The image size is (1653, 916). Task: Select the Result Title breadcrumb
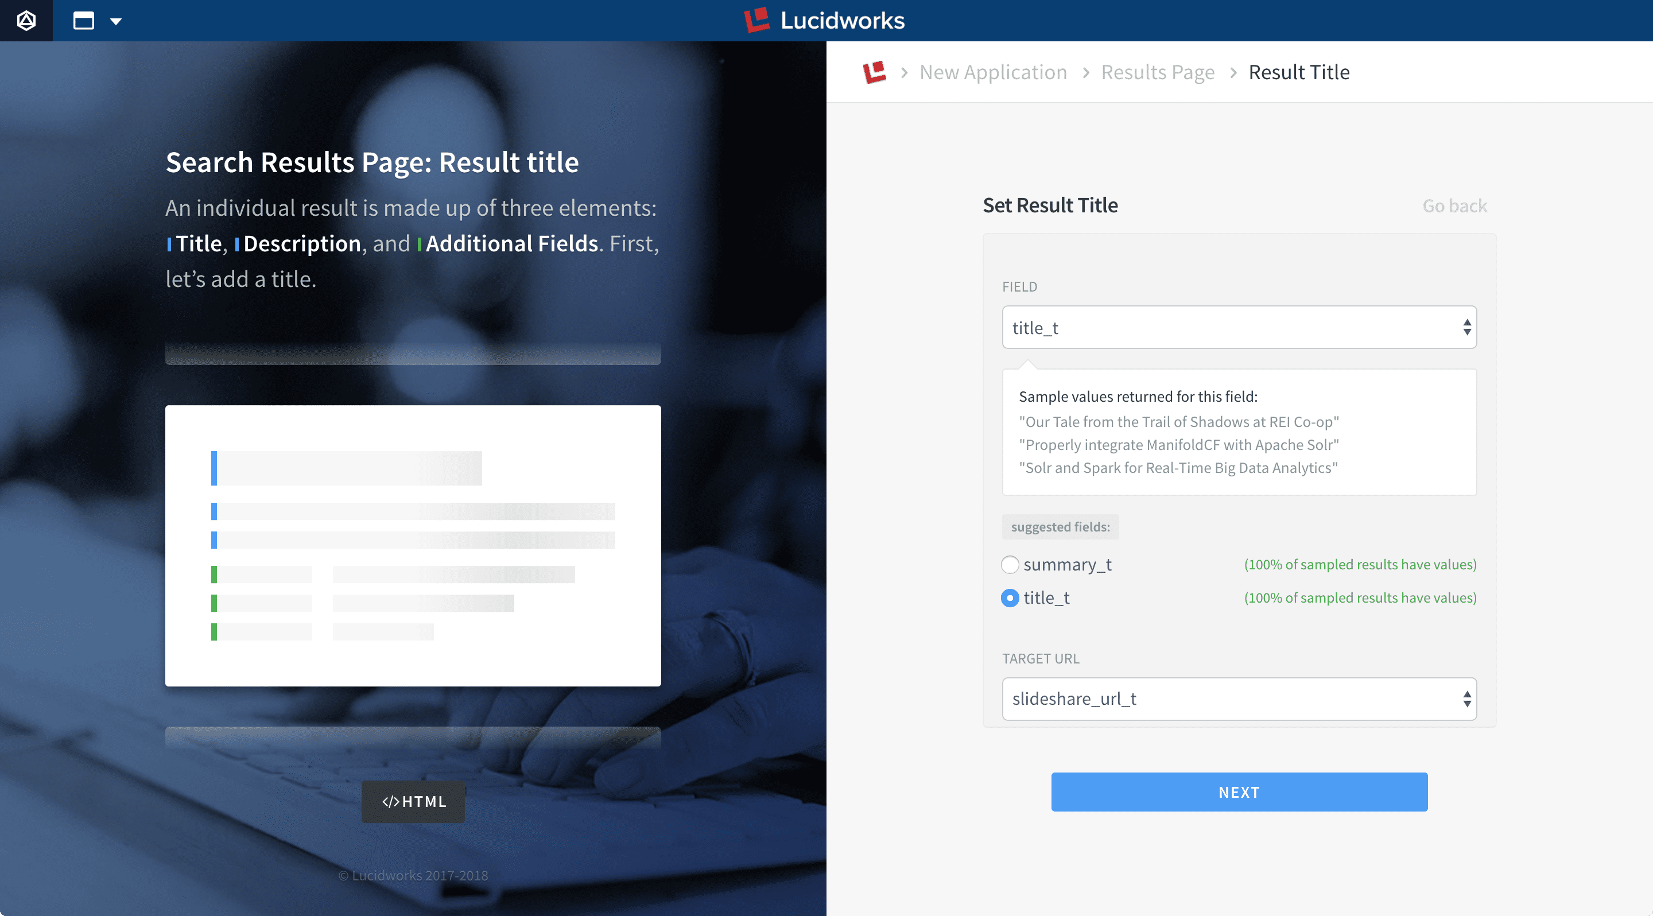[1299, 72]
